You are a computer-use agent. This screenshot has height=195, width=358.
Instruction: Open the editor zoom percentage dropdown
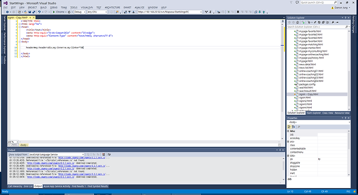[17, 142]
